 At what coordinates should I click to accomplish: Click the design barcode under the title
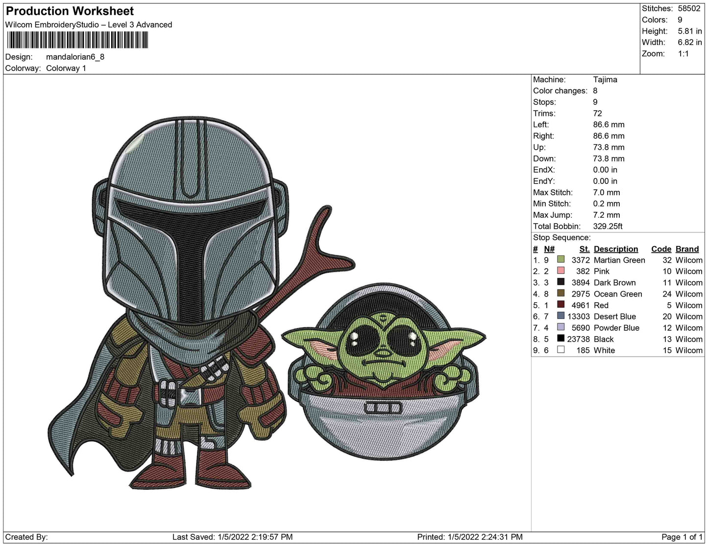point(77,40)
